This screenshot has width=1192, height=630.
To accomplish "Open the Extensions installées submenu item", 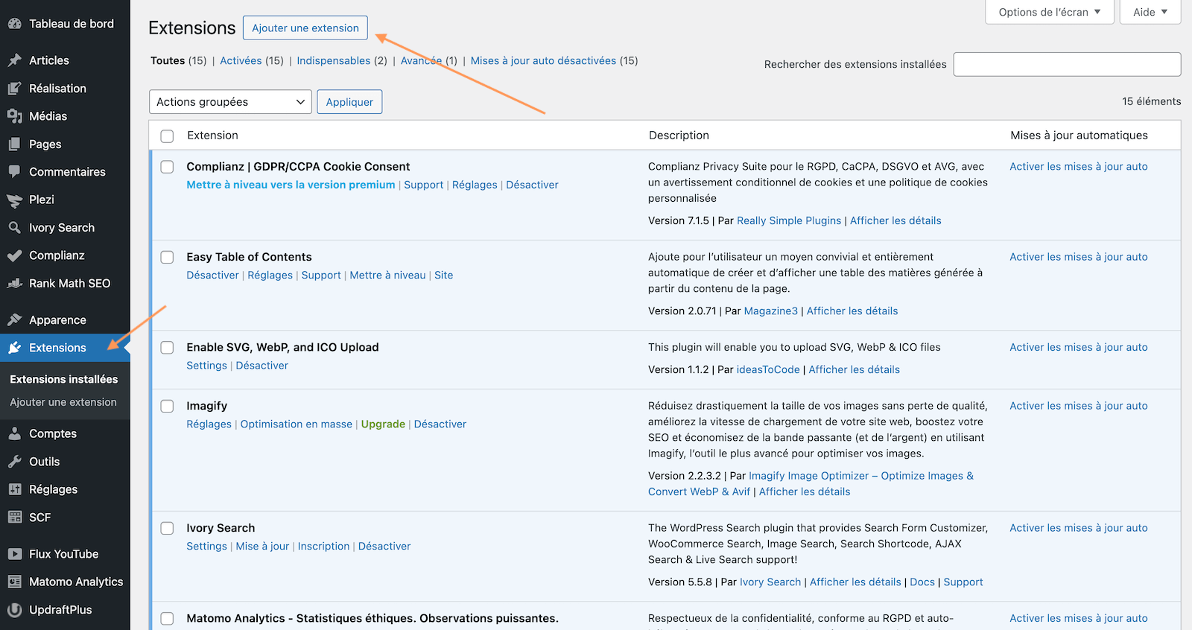I will (x=64, y=379).
